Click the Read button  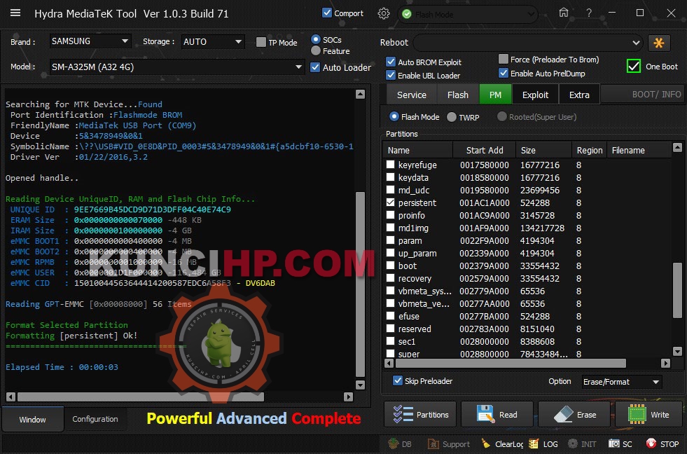(x=497, y=414)
